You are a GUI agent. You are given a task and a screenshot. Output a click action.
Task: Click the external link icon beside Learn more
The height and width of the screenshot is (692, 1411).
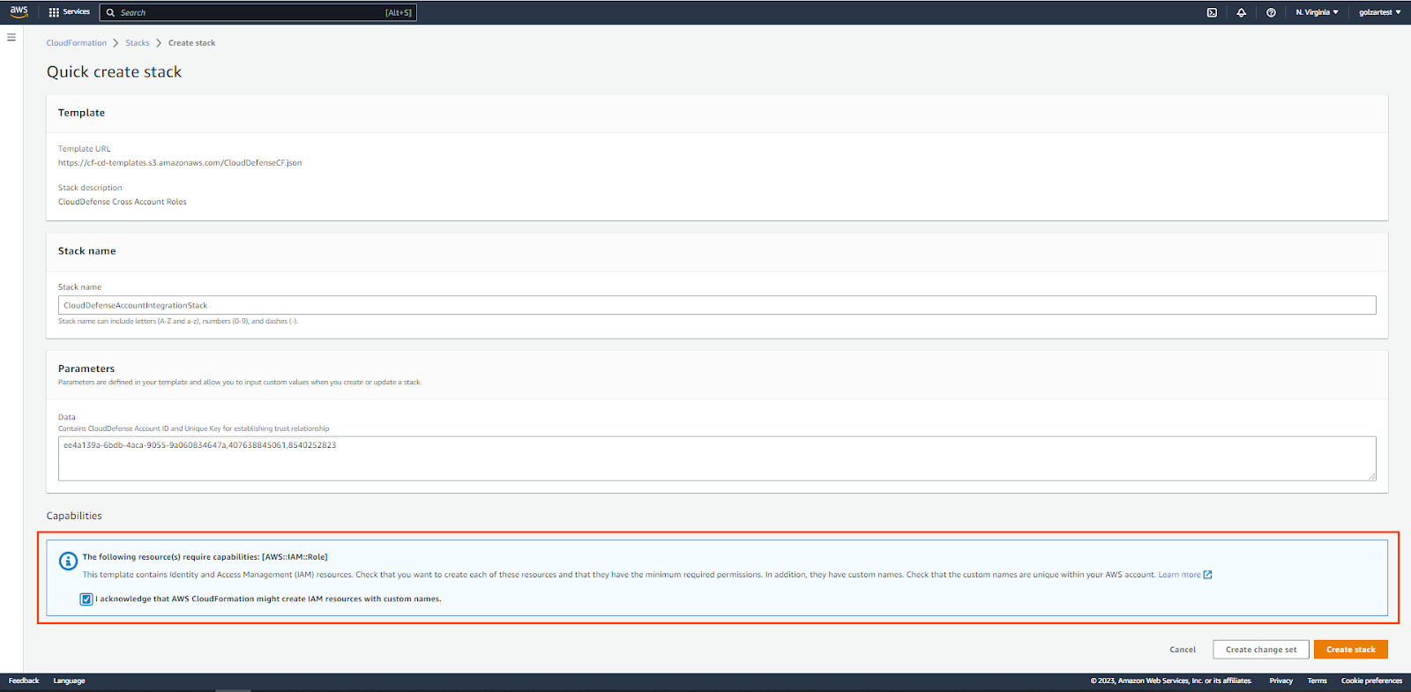click(x=1208, y=575)
